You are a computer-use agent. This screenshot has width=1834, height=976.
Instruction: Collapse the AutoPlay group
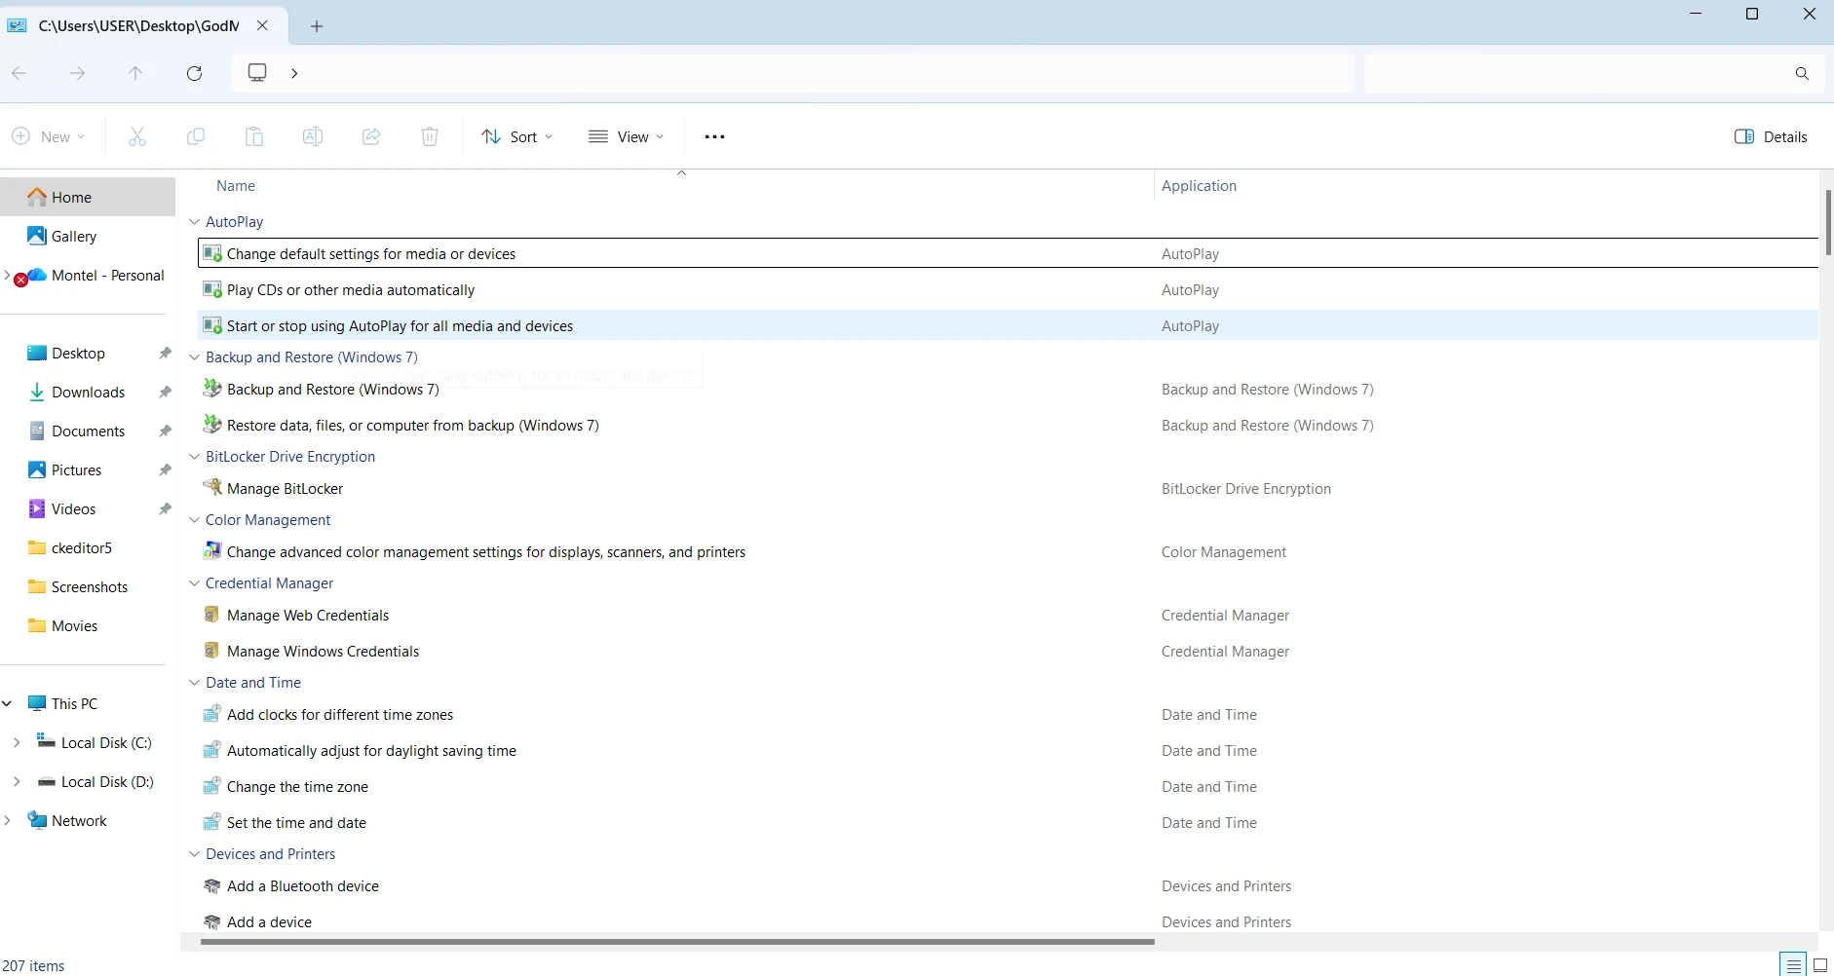(x=194, y=222)
